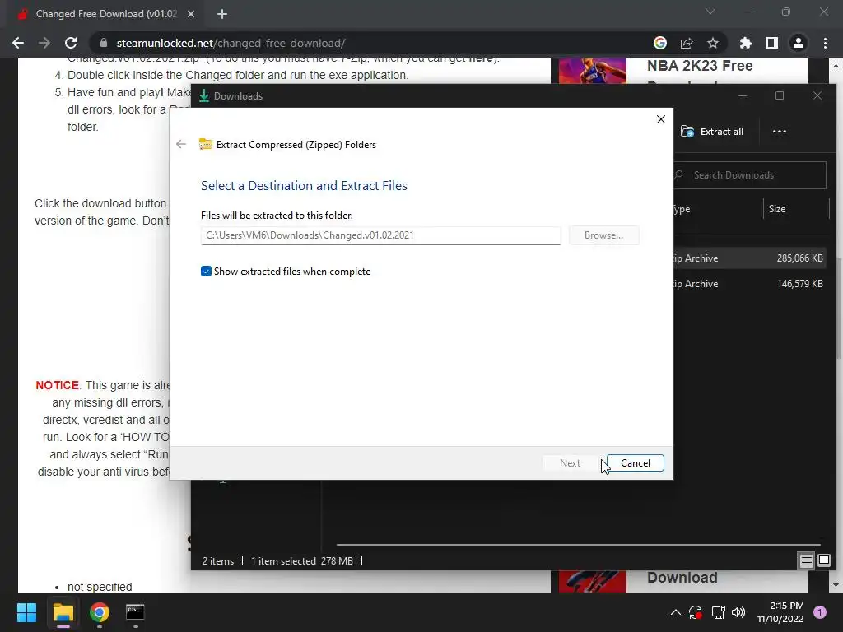The image size is (843, 632).
Task: Click the destination folder path field
Action: [x=380, y=235]
